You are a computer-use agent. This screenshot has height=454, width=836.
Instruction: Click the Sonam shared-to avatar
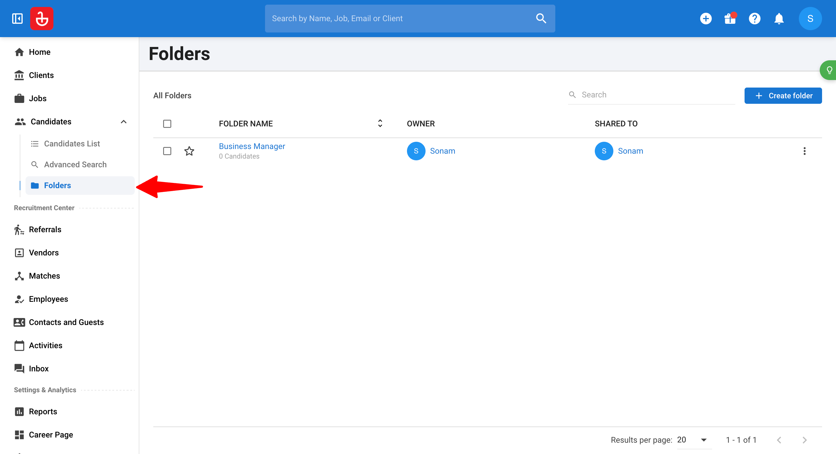click(604, 151)
